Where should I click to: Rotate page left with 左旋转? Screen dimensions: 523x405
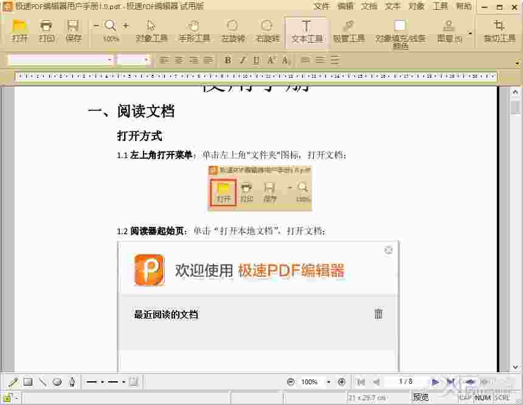pos(233,30)
